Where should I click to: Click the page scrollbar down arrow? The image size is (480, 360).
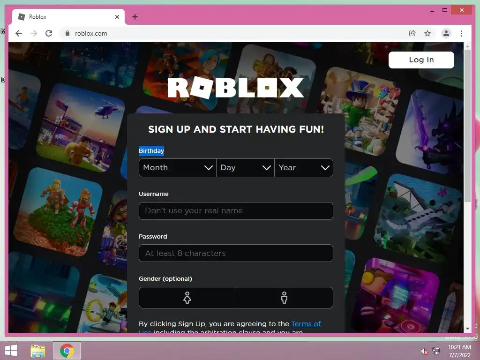[467, 329]
